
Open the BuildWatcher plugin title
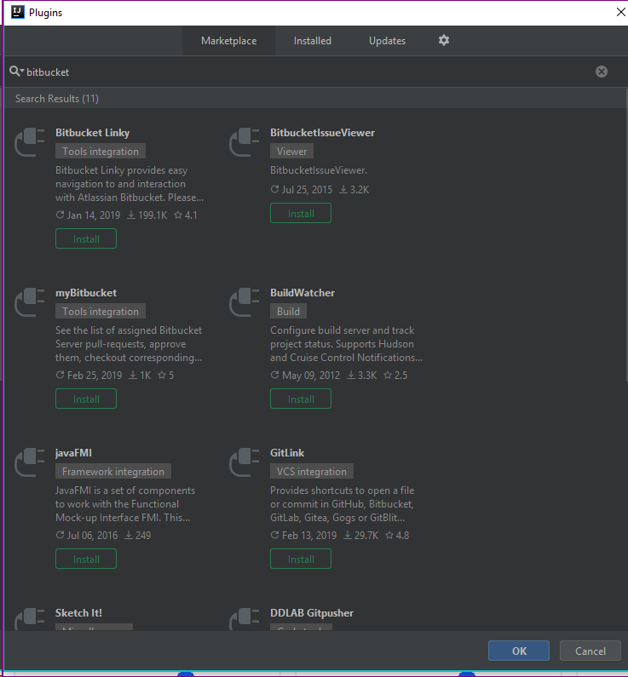[302, 293]
